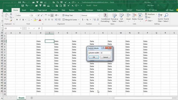Toggle Bold formatting

17,20
